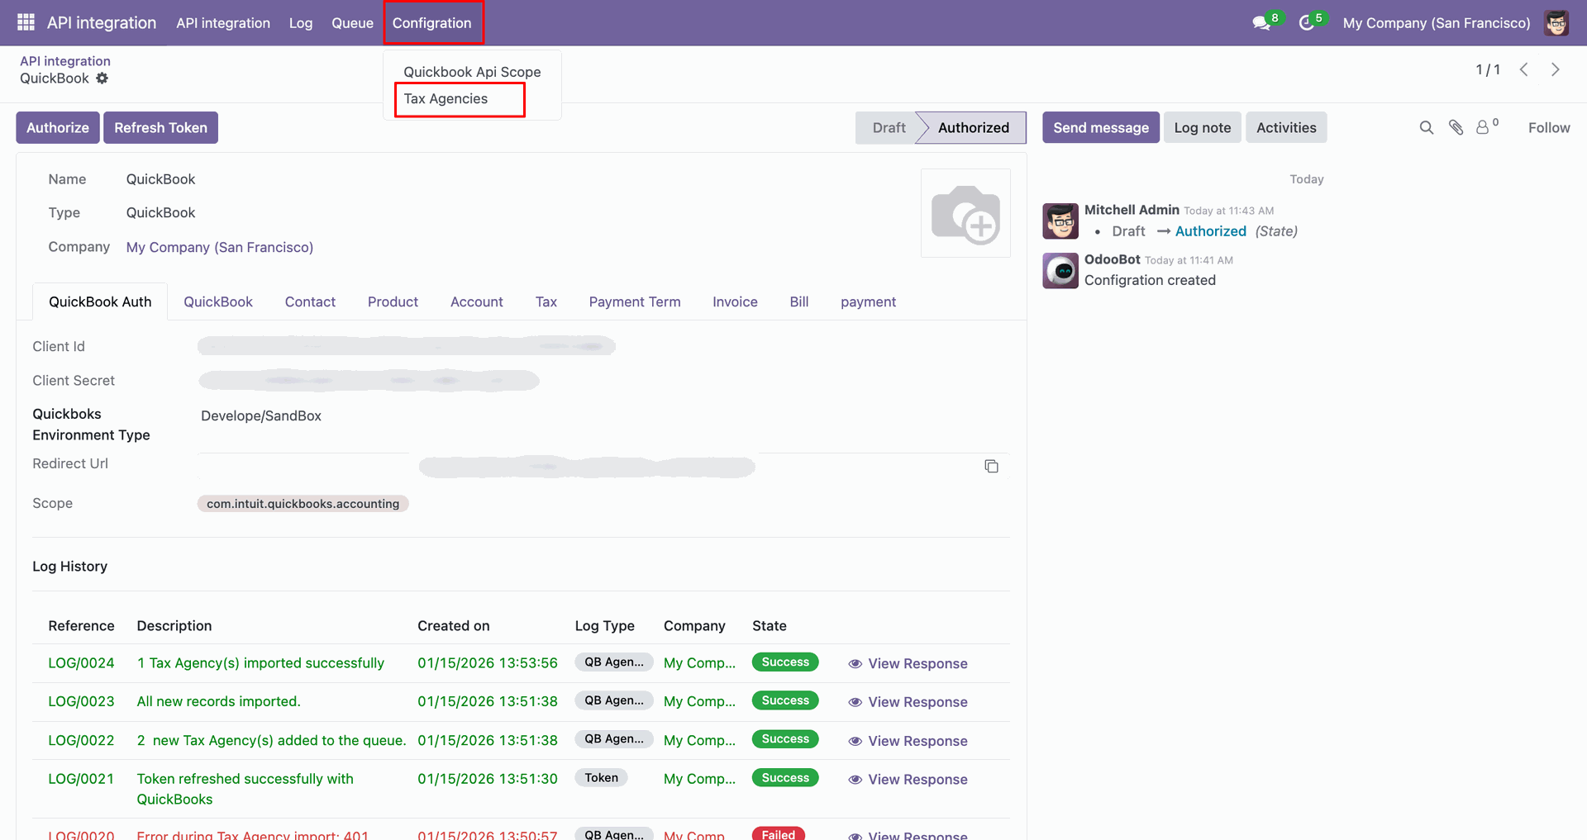Click Send message in chatter
The image size is (1587, 840).
1101,128
